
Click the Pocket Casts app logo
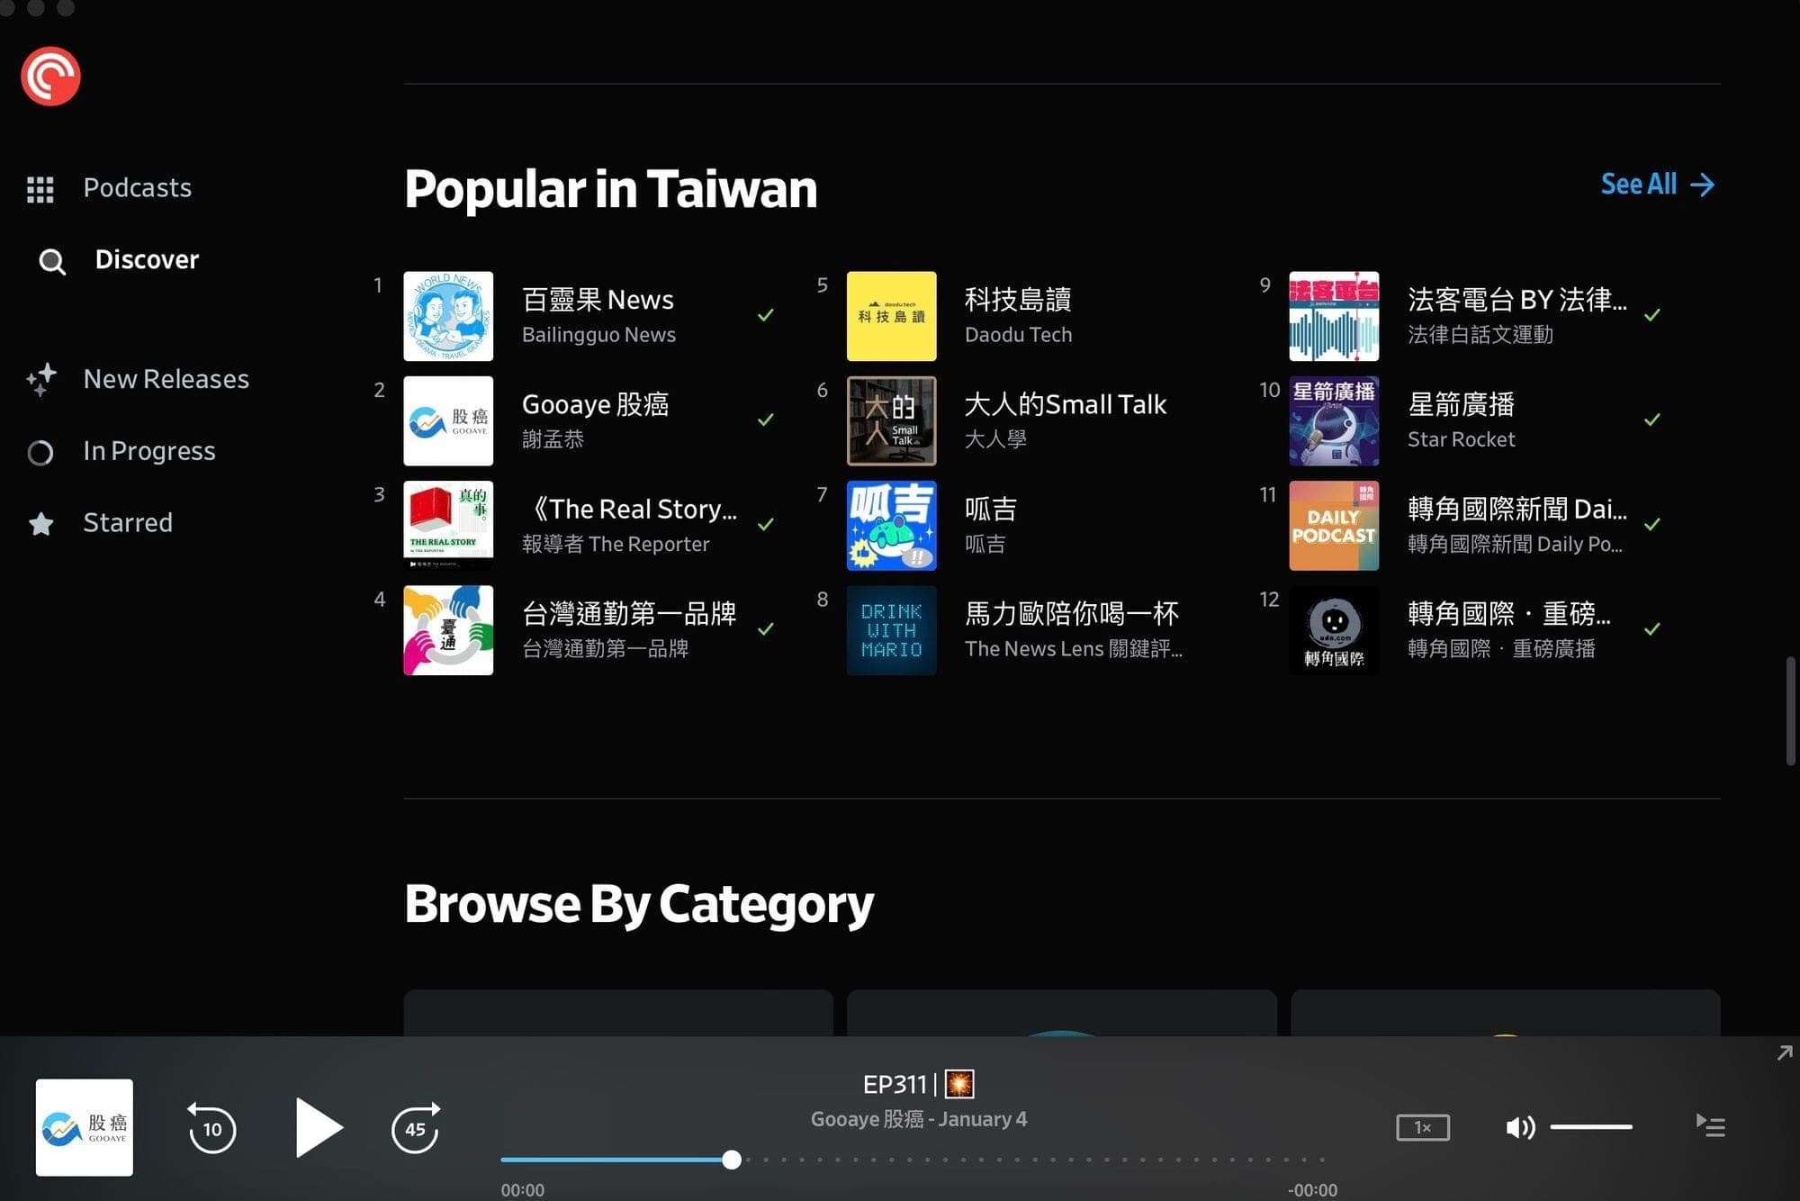click(x=50, y=76)
